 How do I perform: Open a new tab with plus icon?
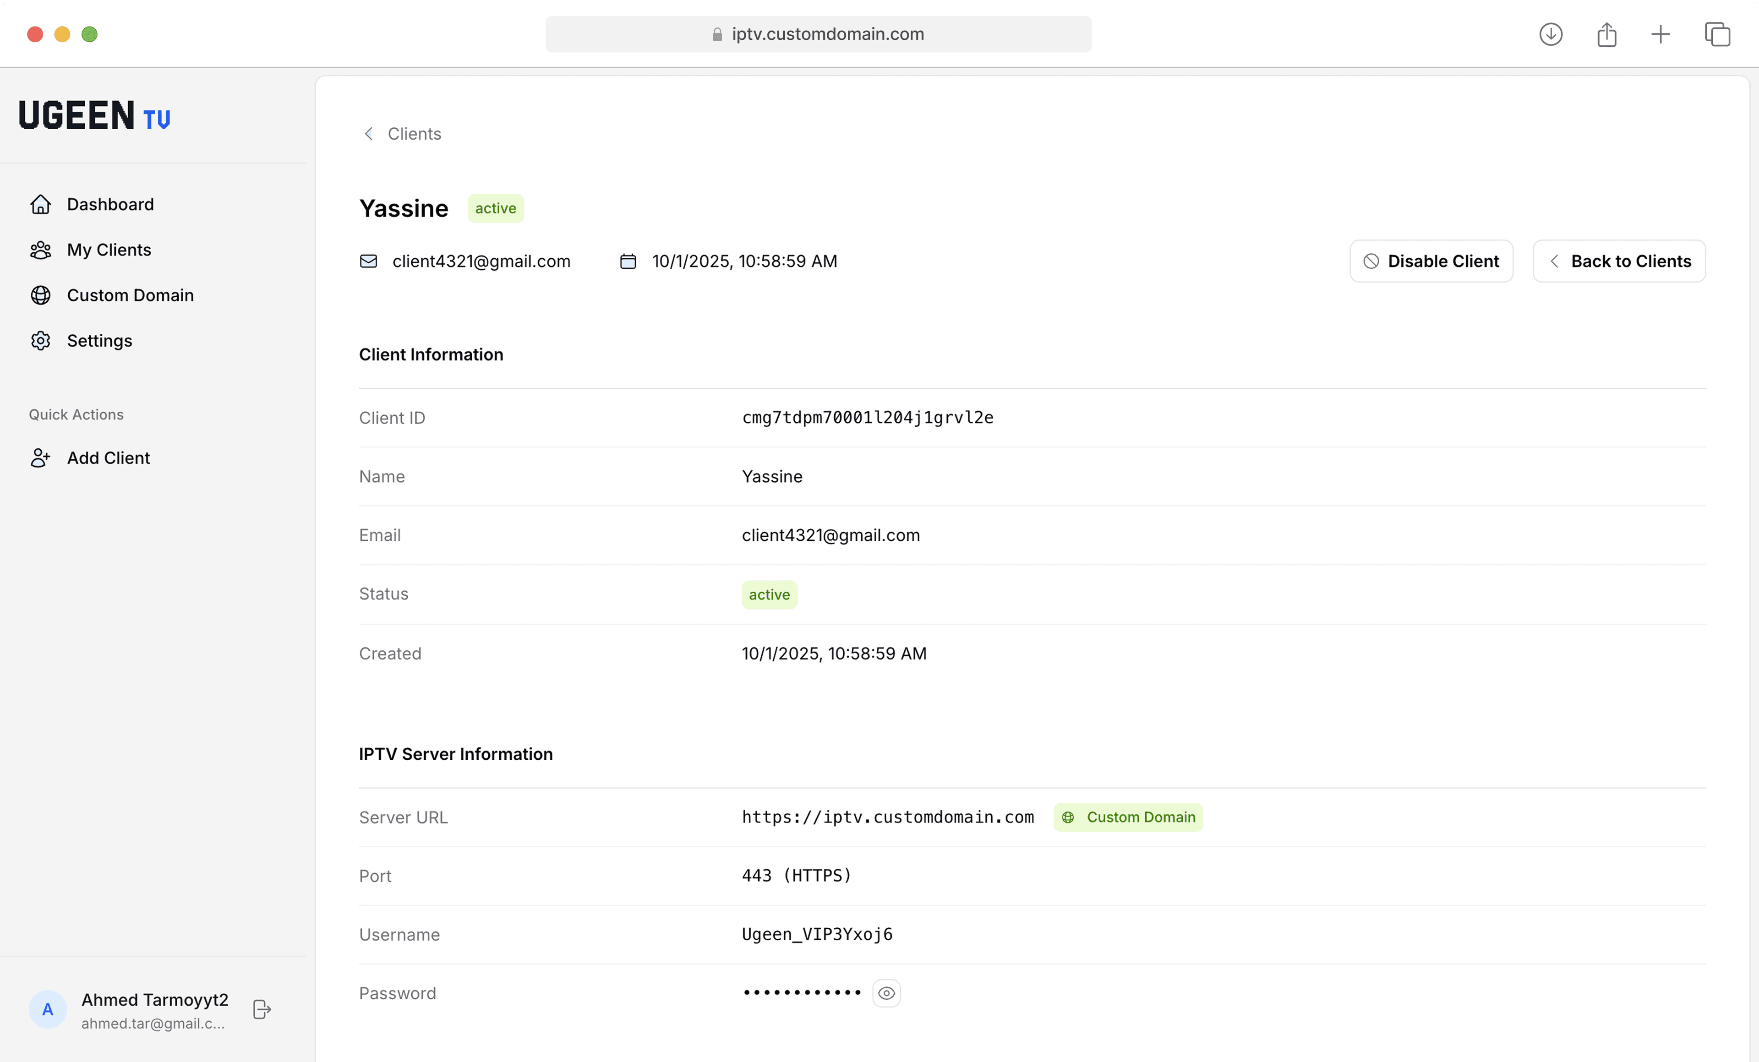coord(1661,33)
